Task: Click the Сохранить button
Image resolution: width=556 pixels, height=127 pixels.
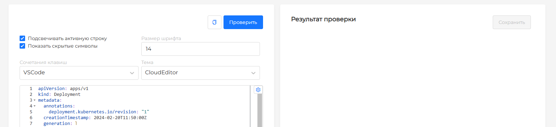Action: pyautogui.click(x=512, y=22)
